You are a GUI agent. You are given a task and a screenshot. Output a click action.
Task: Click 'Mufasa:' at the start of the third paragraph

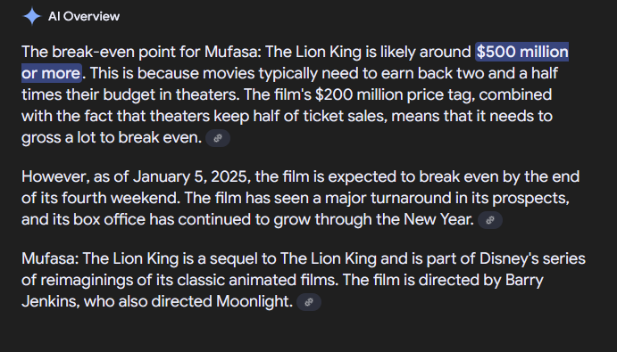coord(50,259)
